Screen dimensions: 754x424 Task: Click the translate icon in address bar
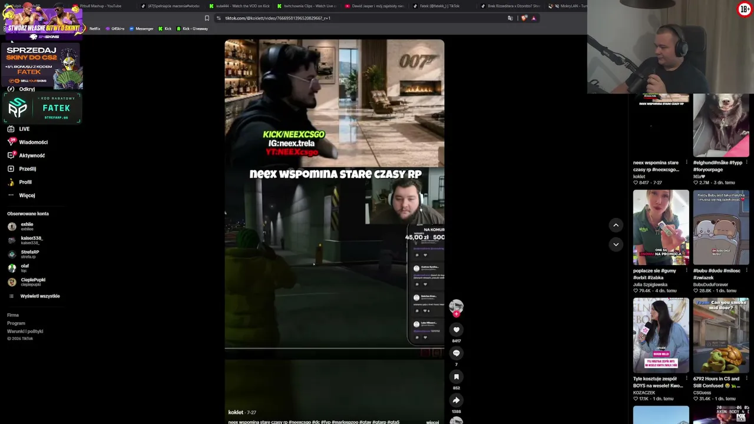pos(510,18)
